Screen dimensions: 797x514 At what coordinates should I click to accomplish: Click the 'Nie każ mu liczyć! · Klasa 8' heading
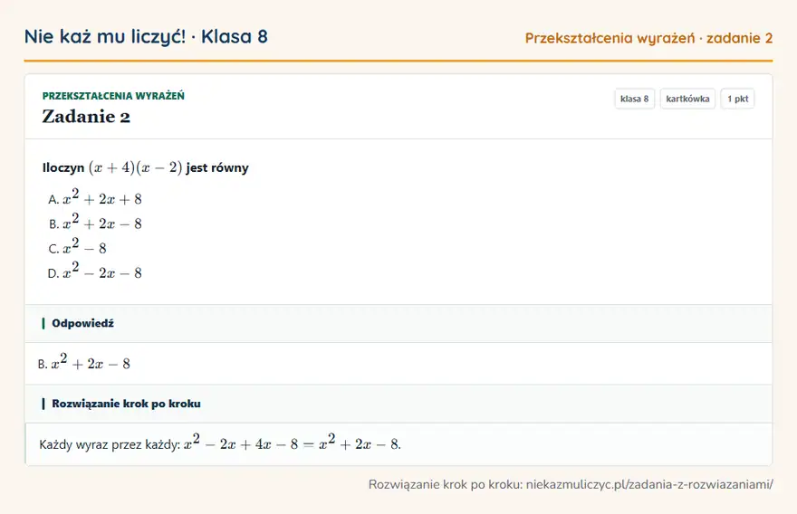146,36
